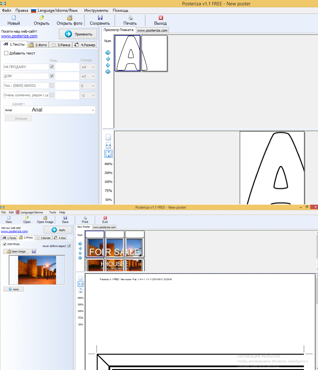The image size is (318, 370).
Task: Select fit-to-height zoom icon in Russian window
Action: [109, 154]
